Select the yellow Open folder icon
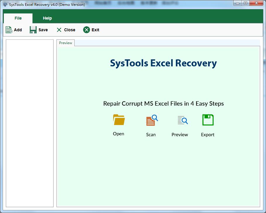This screenshot has height=213, width=266. click(119, 120)
